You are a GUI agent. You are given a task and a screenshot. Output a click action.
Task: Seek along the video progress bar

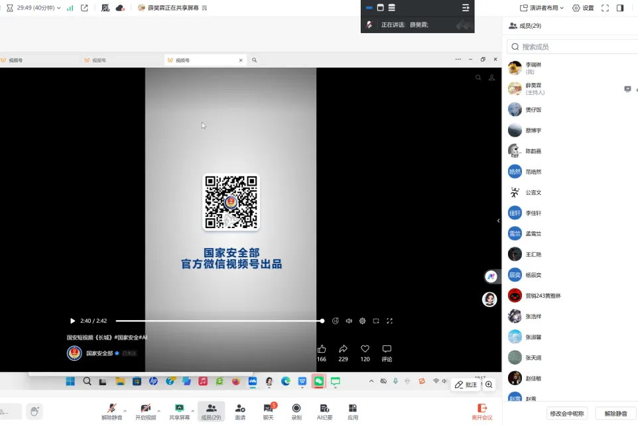[220, 321]
